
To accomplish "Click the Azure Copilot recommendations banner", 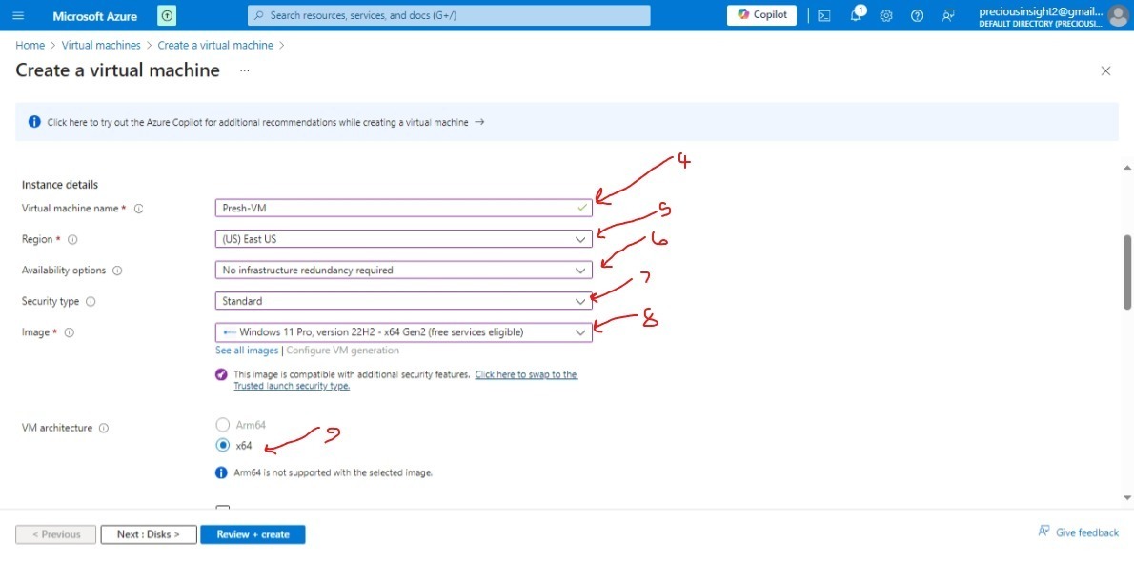I will (567, 122).
